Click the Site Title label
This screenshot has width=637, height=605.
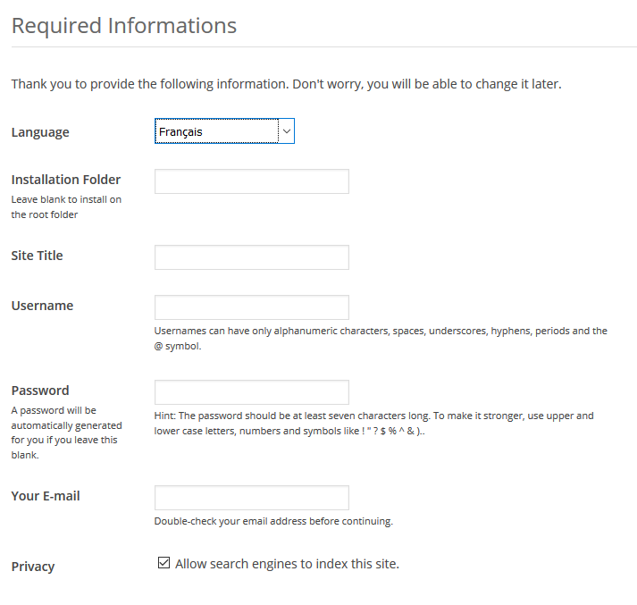37,256
